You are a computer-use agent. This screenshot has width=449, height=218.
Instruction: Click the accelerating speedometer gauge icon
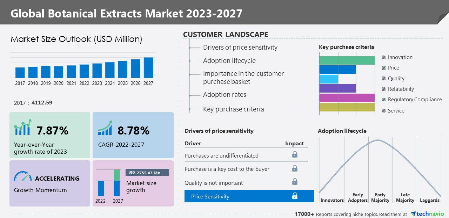coord(23,176)
